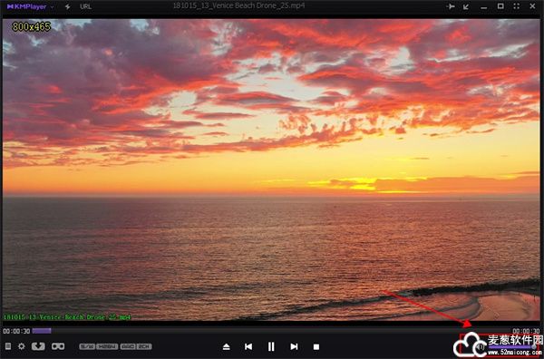Click the lightning bolt quick icon
The width and height of the screenshot is (544, 359).
pyautogui.click(x=68, y=6)
